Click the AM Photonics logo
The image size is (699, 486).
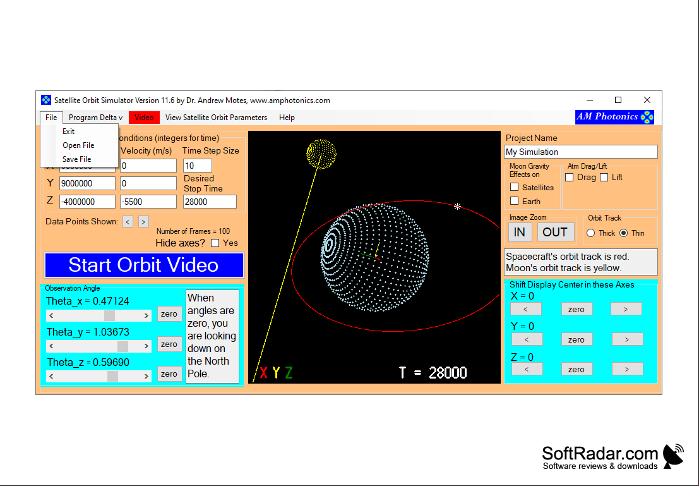(x=614, y=117)
